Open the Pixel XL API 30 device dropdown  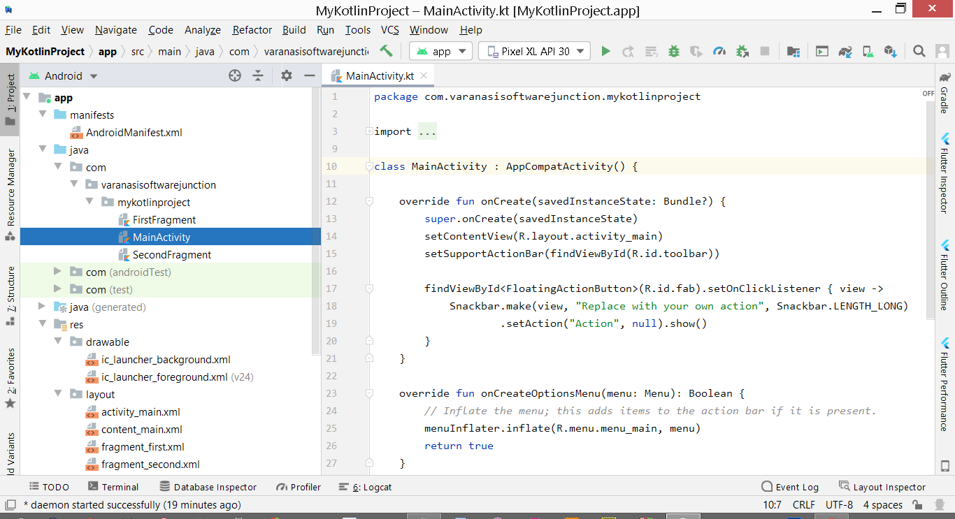534,51
